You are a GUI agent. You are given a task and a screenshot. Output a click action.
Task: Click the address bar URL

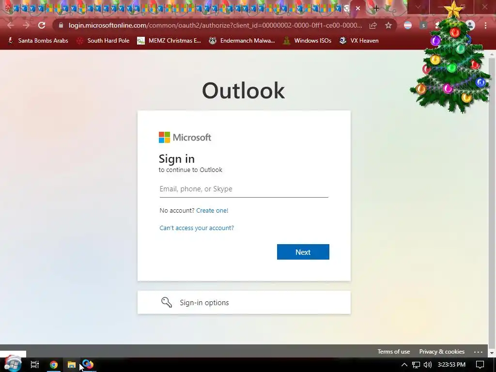pyautogui.click(x=215, y=25)
